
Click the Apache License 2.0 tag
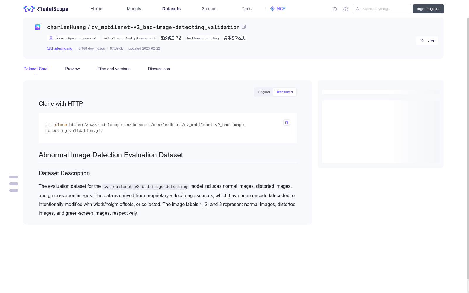(x=74, y=38)
